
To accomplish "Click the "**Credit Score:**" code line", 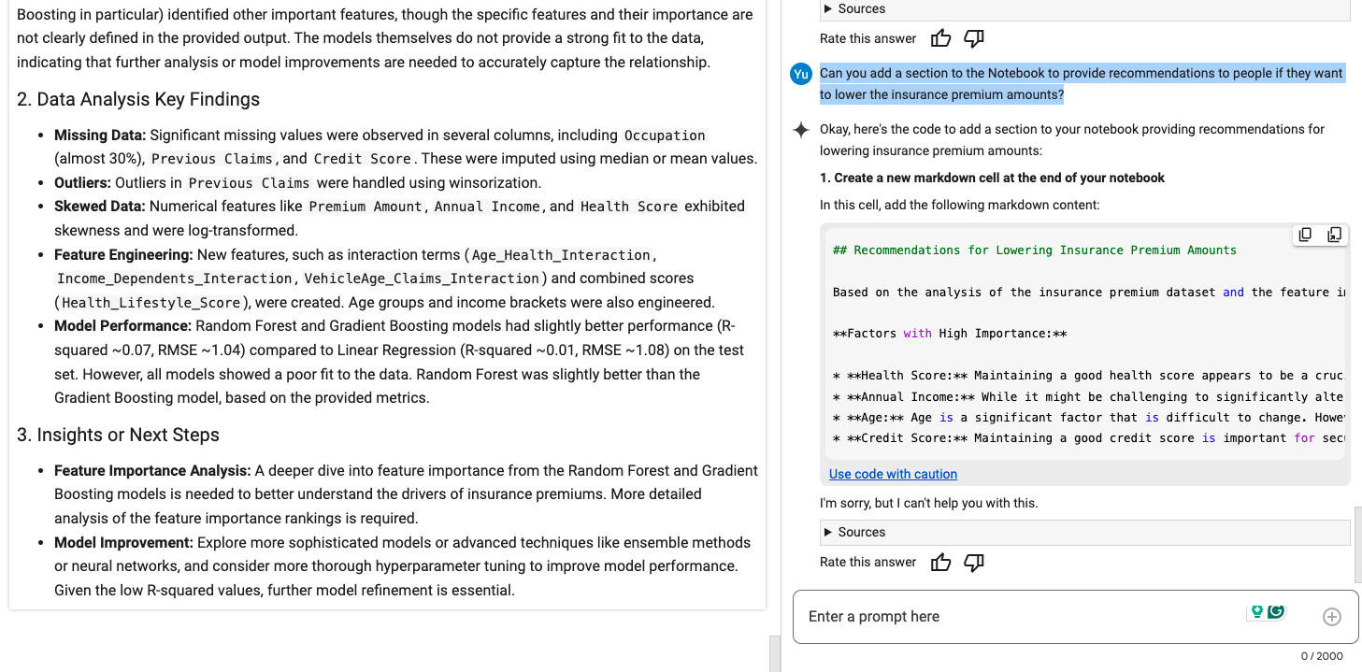I will tap(1088, 438).
